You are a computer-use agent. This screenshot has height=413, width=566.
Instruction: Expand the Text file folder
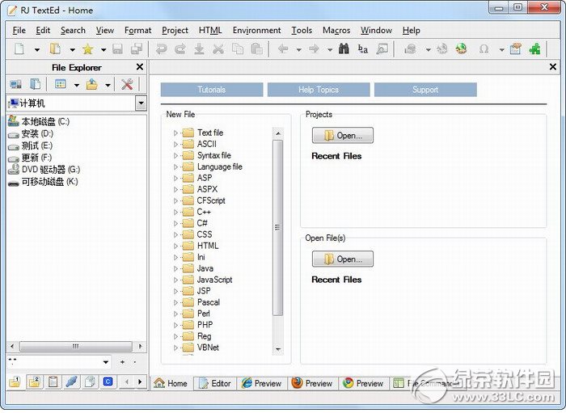pyautogui.click(x=175, y=133)
